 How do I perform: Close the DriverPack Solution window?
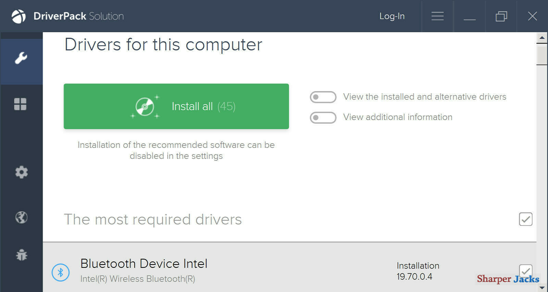532,16
